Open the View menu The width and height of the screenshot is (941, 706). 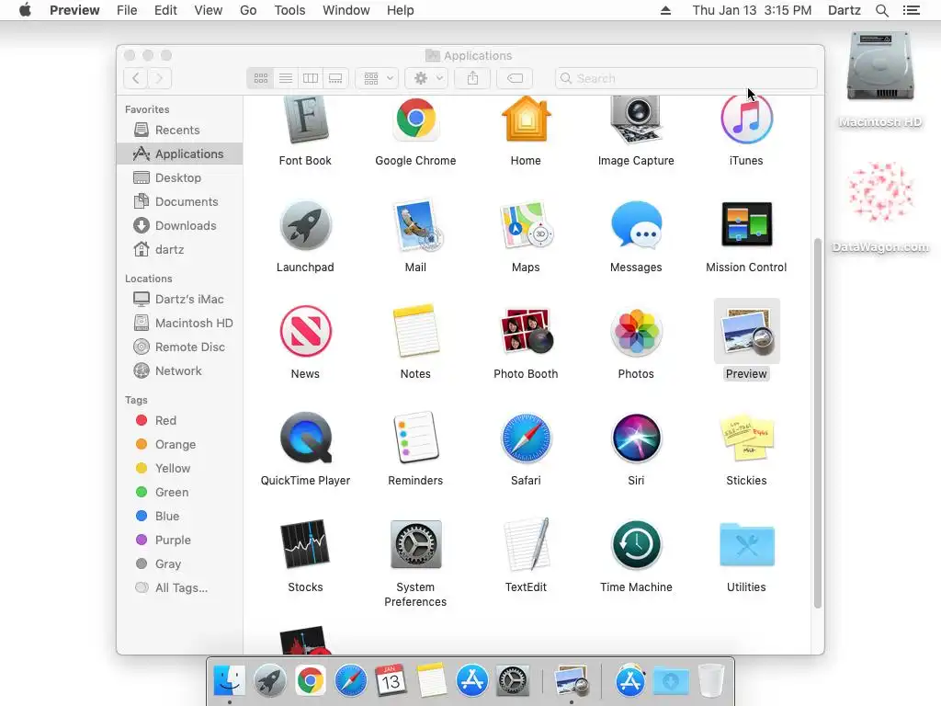tap(209, 10)
